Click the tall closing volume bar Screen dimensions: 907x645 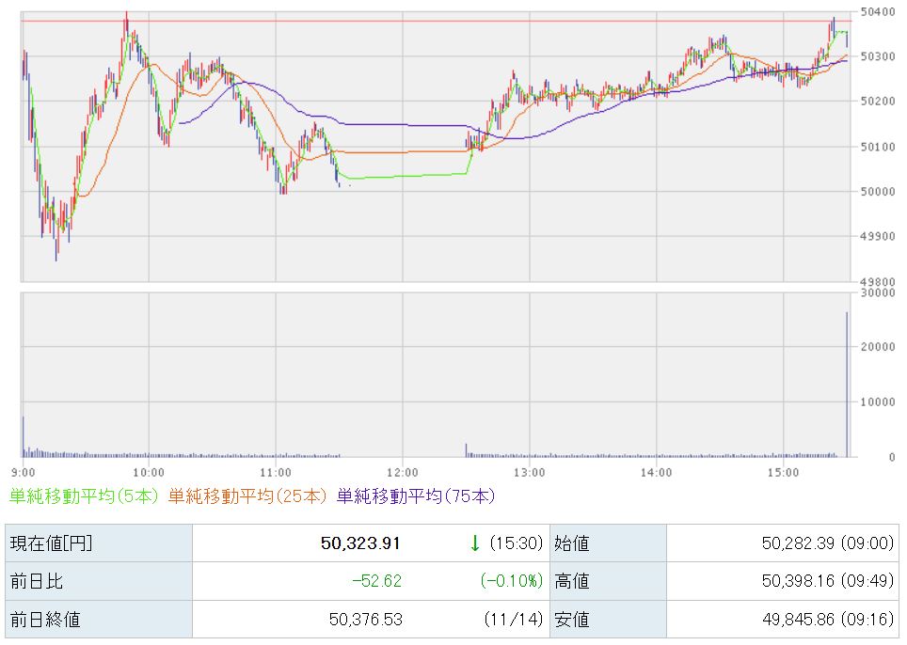click(x=847, y=384)
